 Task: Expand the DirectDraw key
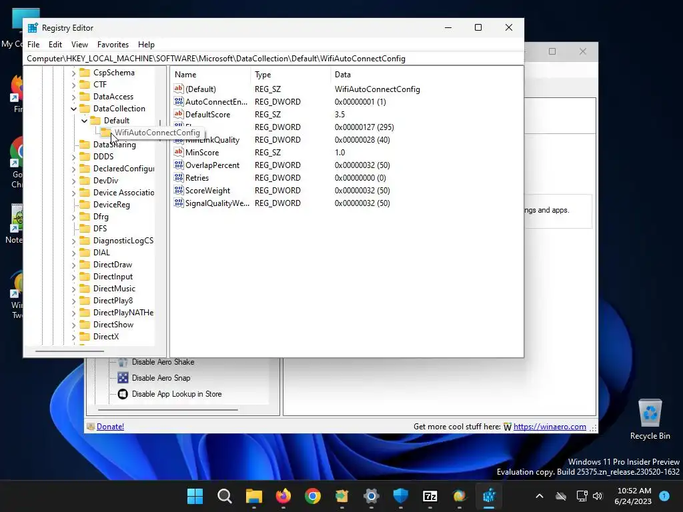(73, 265)
